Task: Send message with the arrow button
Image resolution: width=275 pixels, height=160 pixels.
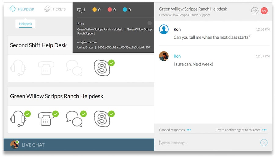Action: 264,143
